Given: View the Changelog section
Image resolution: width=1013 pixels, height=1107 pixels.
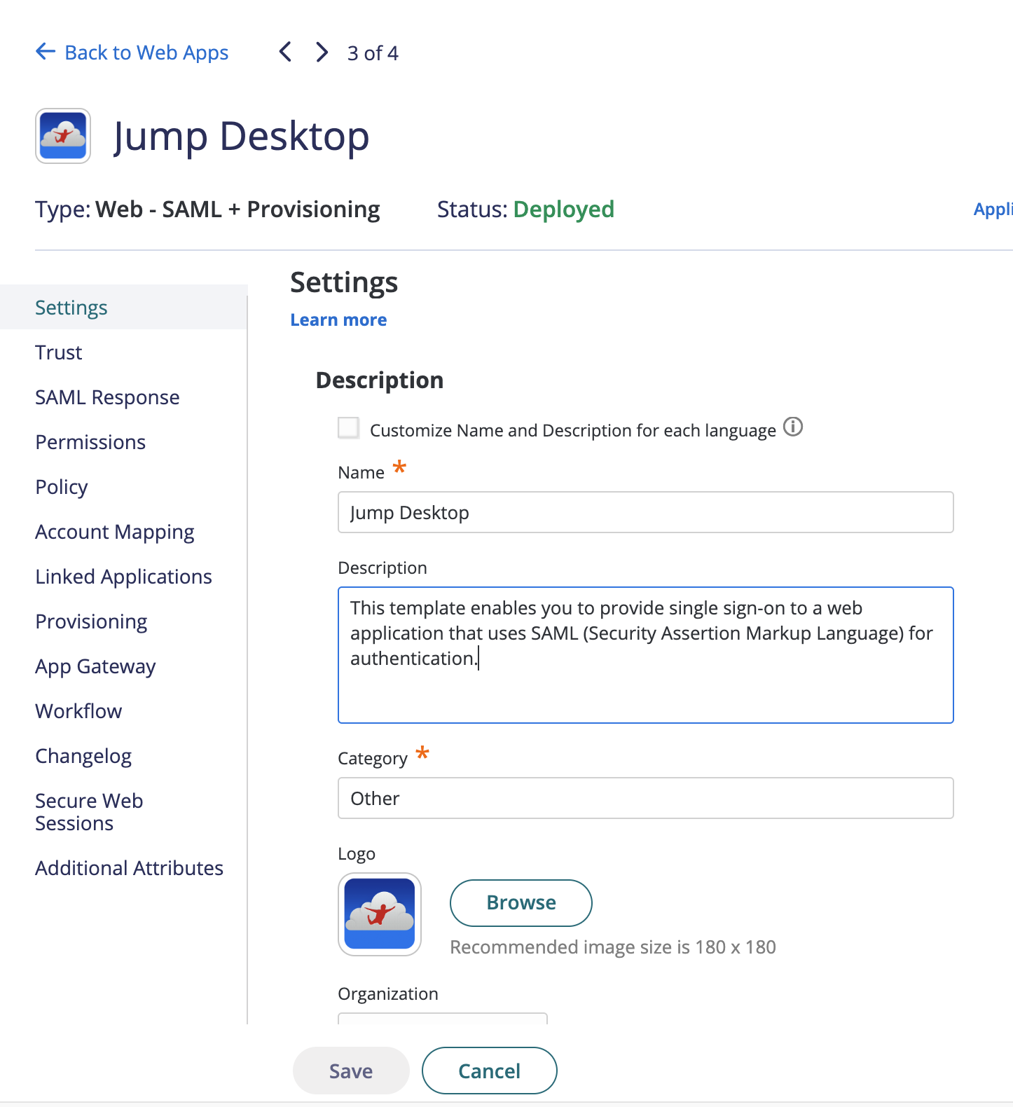Looking at the screenshot, I should [x=83, y=756].
